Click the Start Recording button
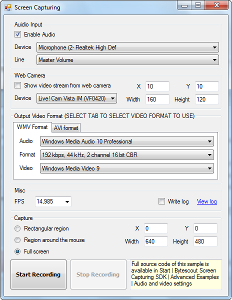This screenshot has height=300, width=232. pyautogui.click(x=38, y=274)
